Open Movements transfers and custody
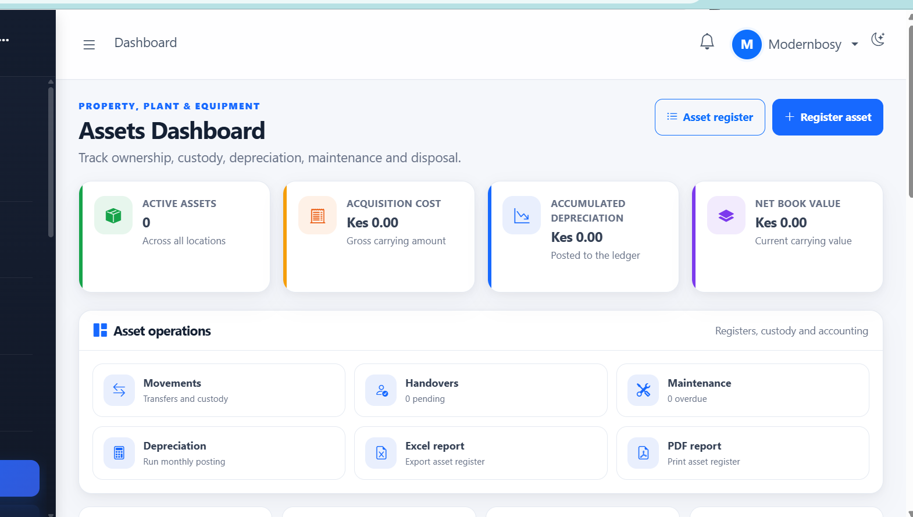Screen dimensions: 913x517 (219, 390)
